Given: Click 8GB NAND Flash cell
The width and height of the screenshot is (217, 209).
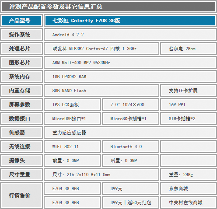Looking at the screenshot, I should (101, 91).
